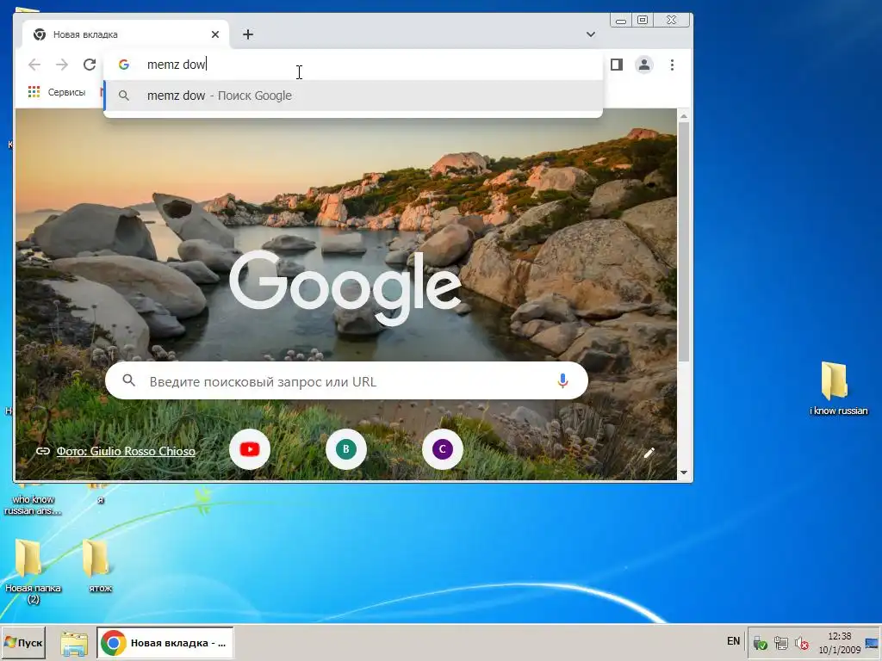This screenshot has height=661, width=882.
Task: Reload the page with refresh icon
Action: (90, 65)
